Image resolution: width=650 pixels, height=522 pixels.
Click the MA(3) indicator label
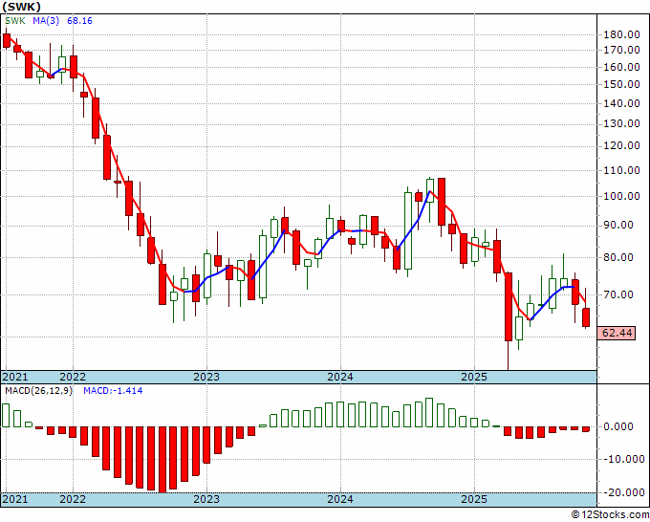pos(46,21)
